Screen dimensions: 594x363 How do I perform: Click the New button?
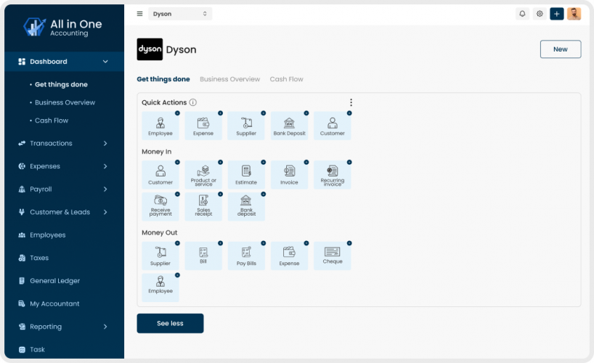point(561,49)
